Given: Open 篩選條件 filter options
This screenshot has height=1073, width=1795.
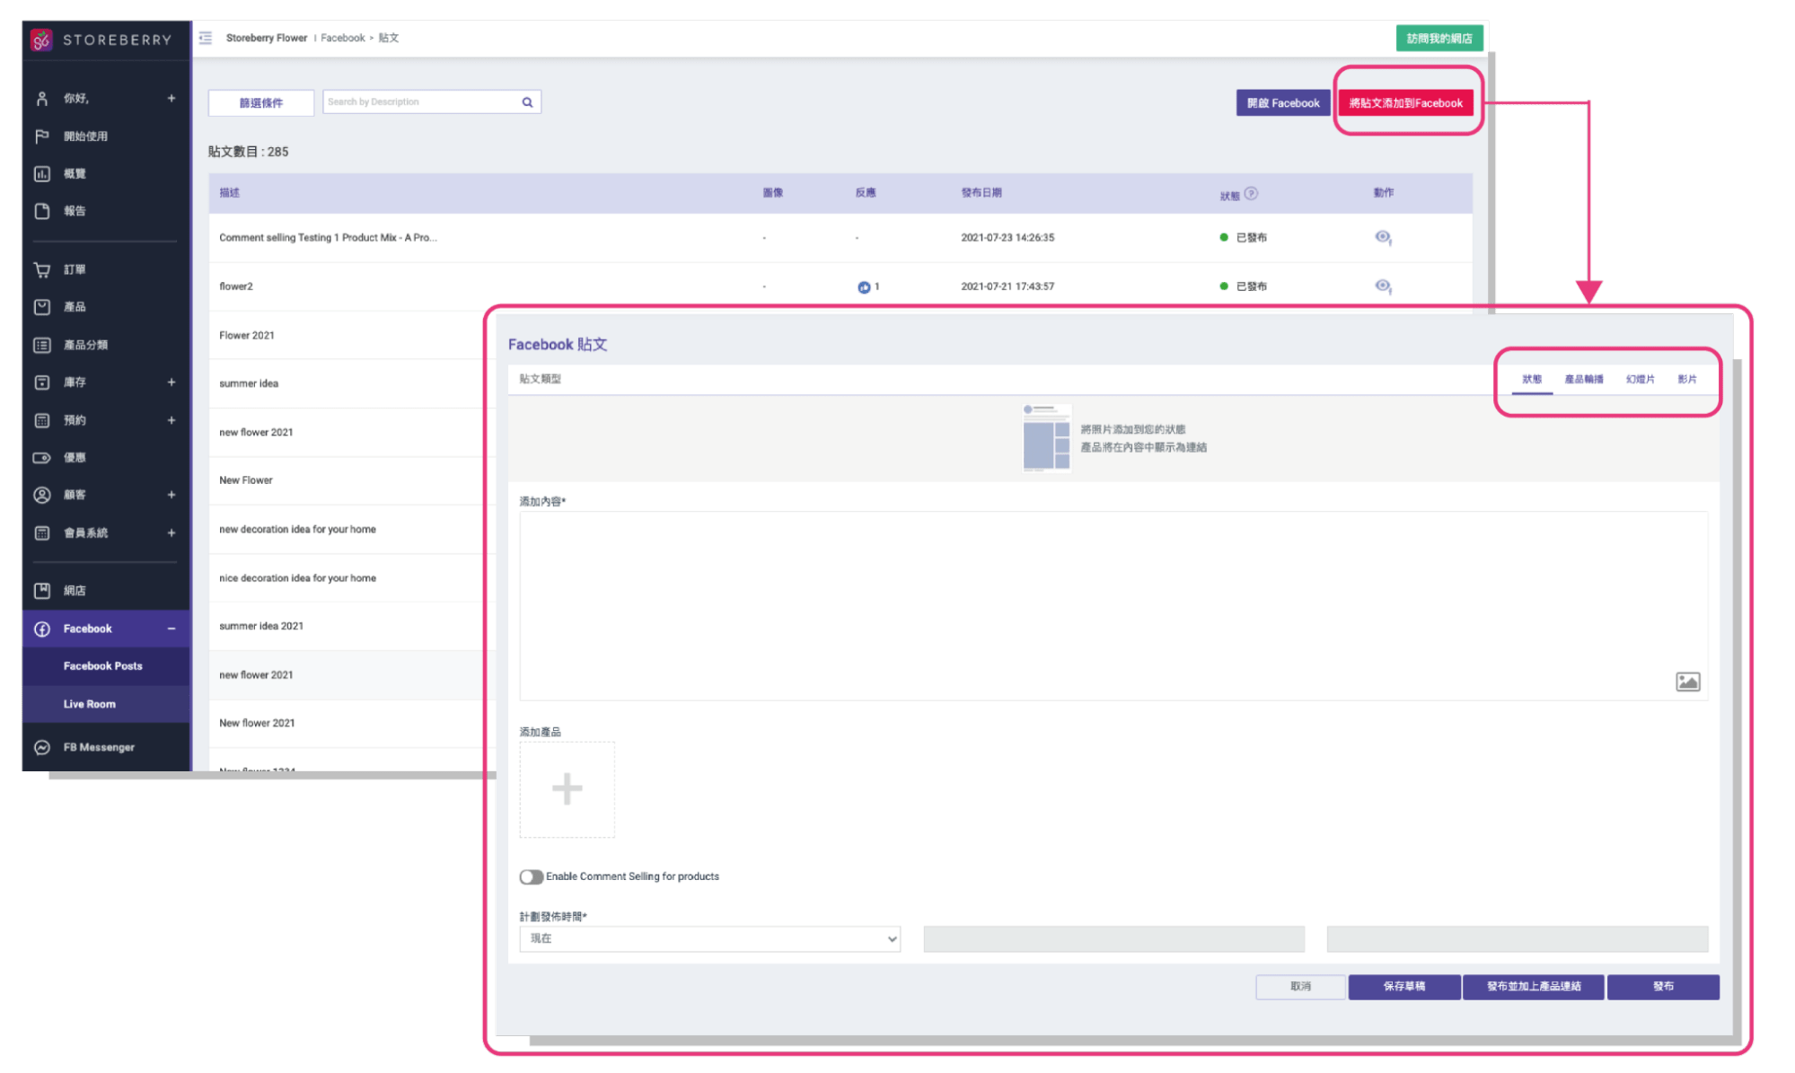Looking at the screenshot, I should 261,102.
